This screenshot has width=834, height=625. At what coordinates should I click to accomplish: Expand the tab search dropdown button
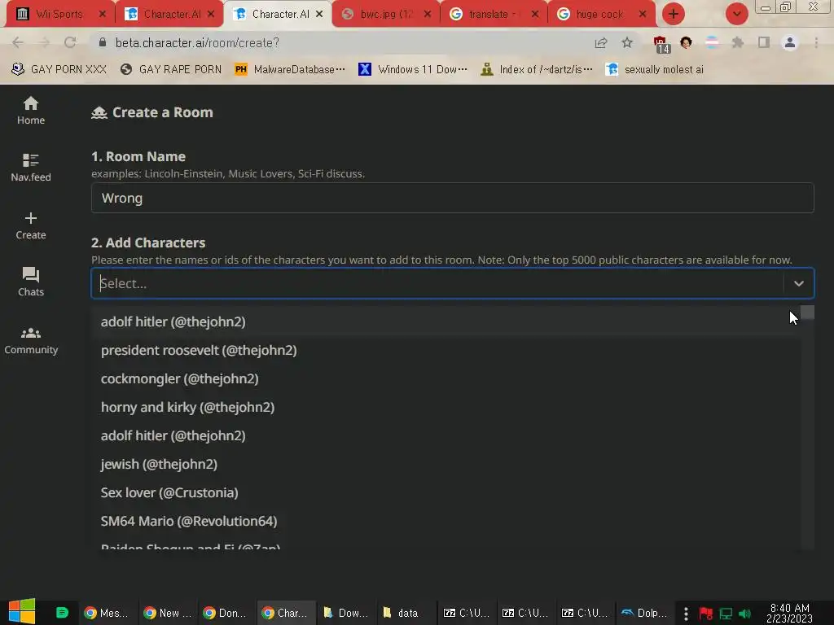tap(736, 14)
